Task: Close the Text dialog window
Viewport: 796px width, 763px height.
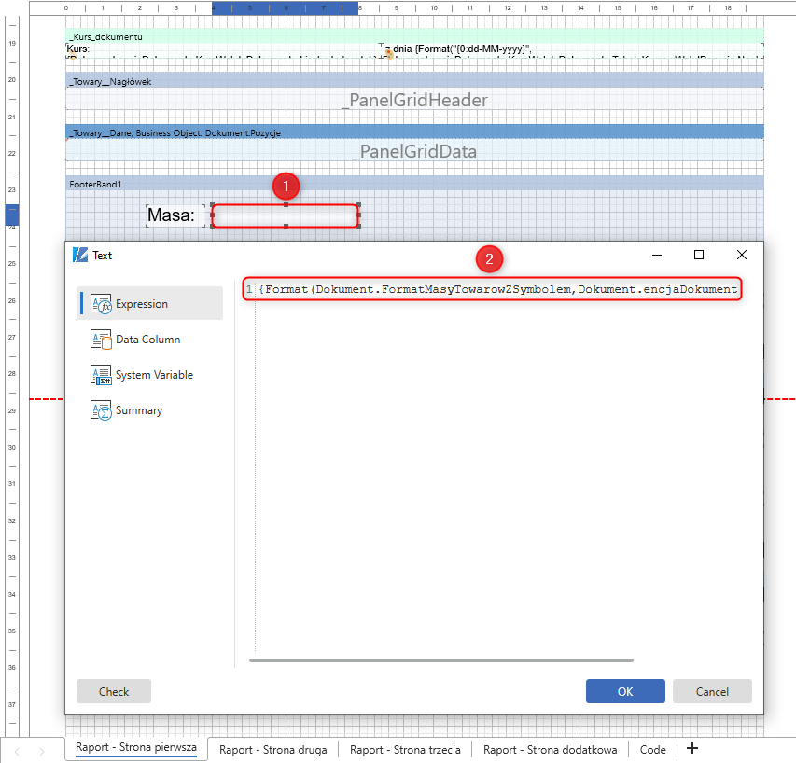Action: [x=742, y=255]
